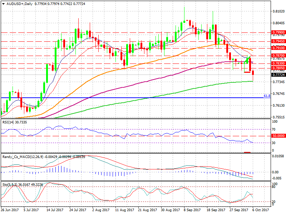Select the green arrow drawn on chart
Viewport: 286px width, 214px height.
click(247, 59)
